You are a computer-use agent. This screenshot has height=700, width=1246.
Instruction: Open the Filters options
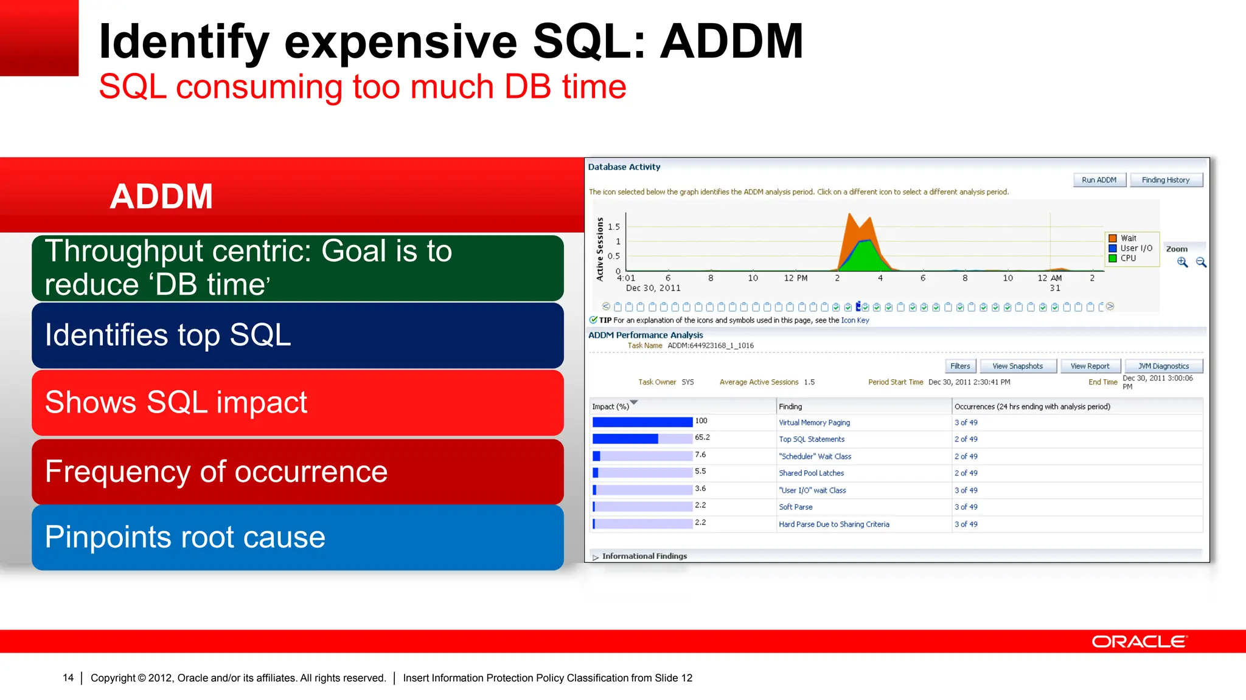(960, 366)
